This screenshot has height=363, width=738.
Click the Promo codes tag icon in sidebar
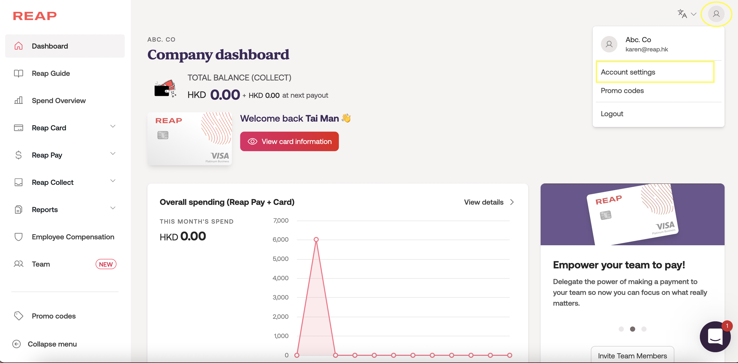(19, 316)
